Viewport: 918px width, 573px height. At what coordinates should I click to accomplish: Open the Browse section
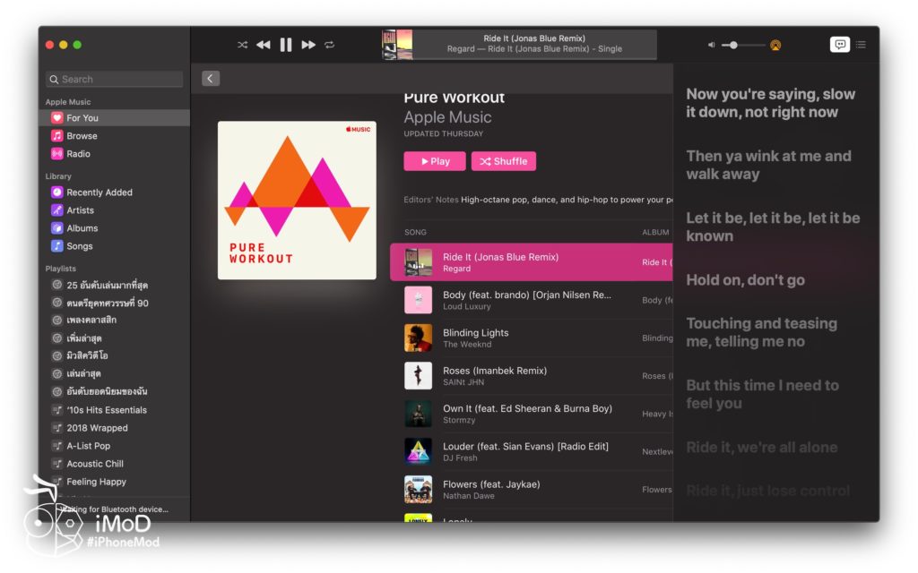click(x=82, y=136)
